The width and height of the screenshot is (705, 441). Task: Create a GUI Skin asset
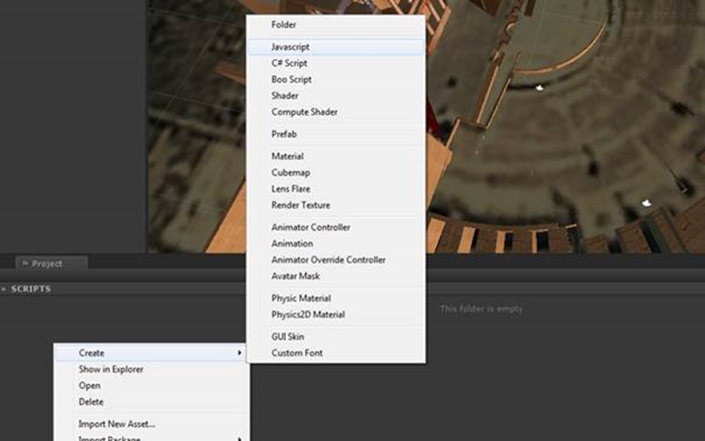point(287,337)
